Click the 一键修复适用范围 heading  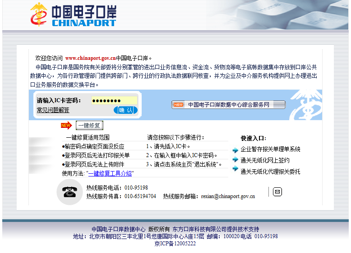(88, 138)
